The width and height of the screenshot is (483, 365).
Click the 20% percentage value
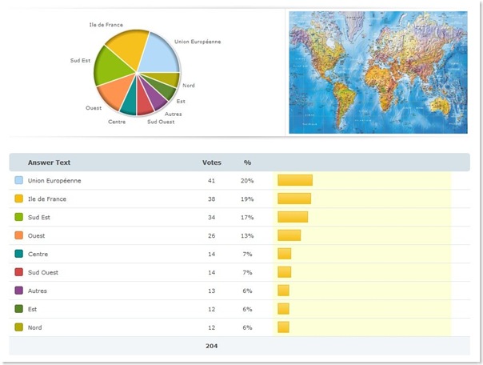[247, 181]
